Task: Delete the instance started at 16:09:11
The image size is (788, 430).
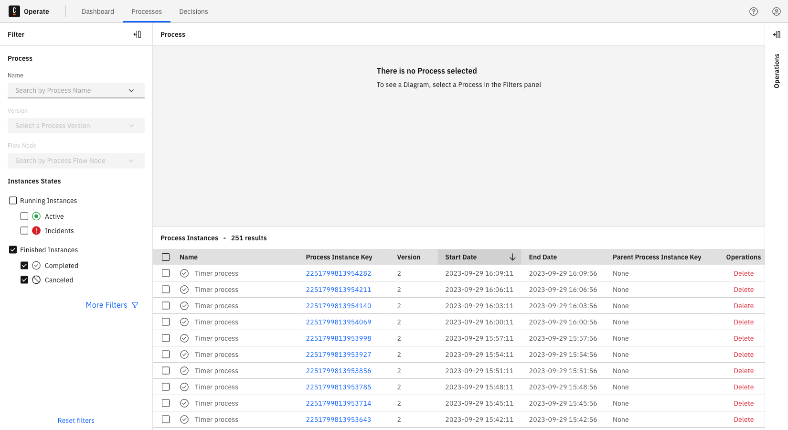Action: point(744,273)
